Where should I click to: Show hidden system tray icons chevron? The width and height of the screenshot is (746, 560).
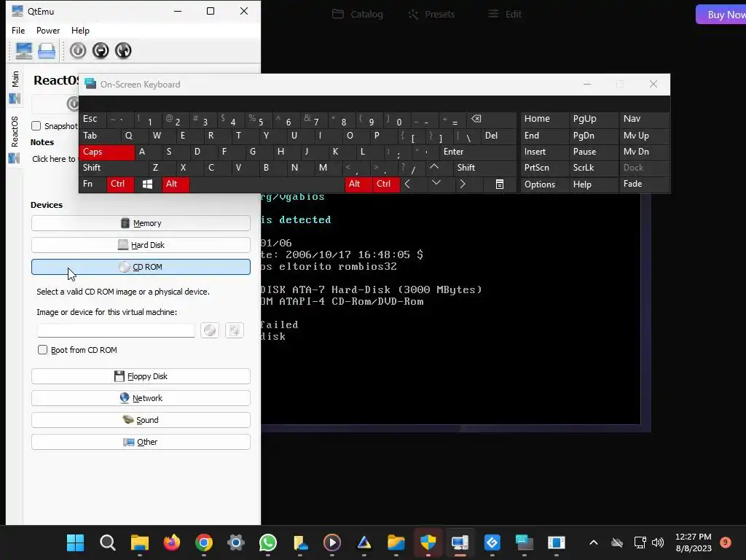click(x=593, y=542)
